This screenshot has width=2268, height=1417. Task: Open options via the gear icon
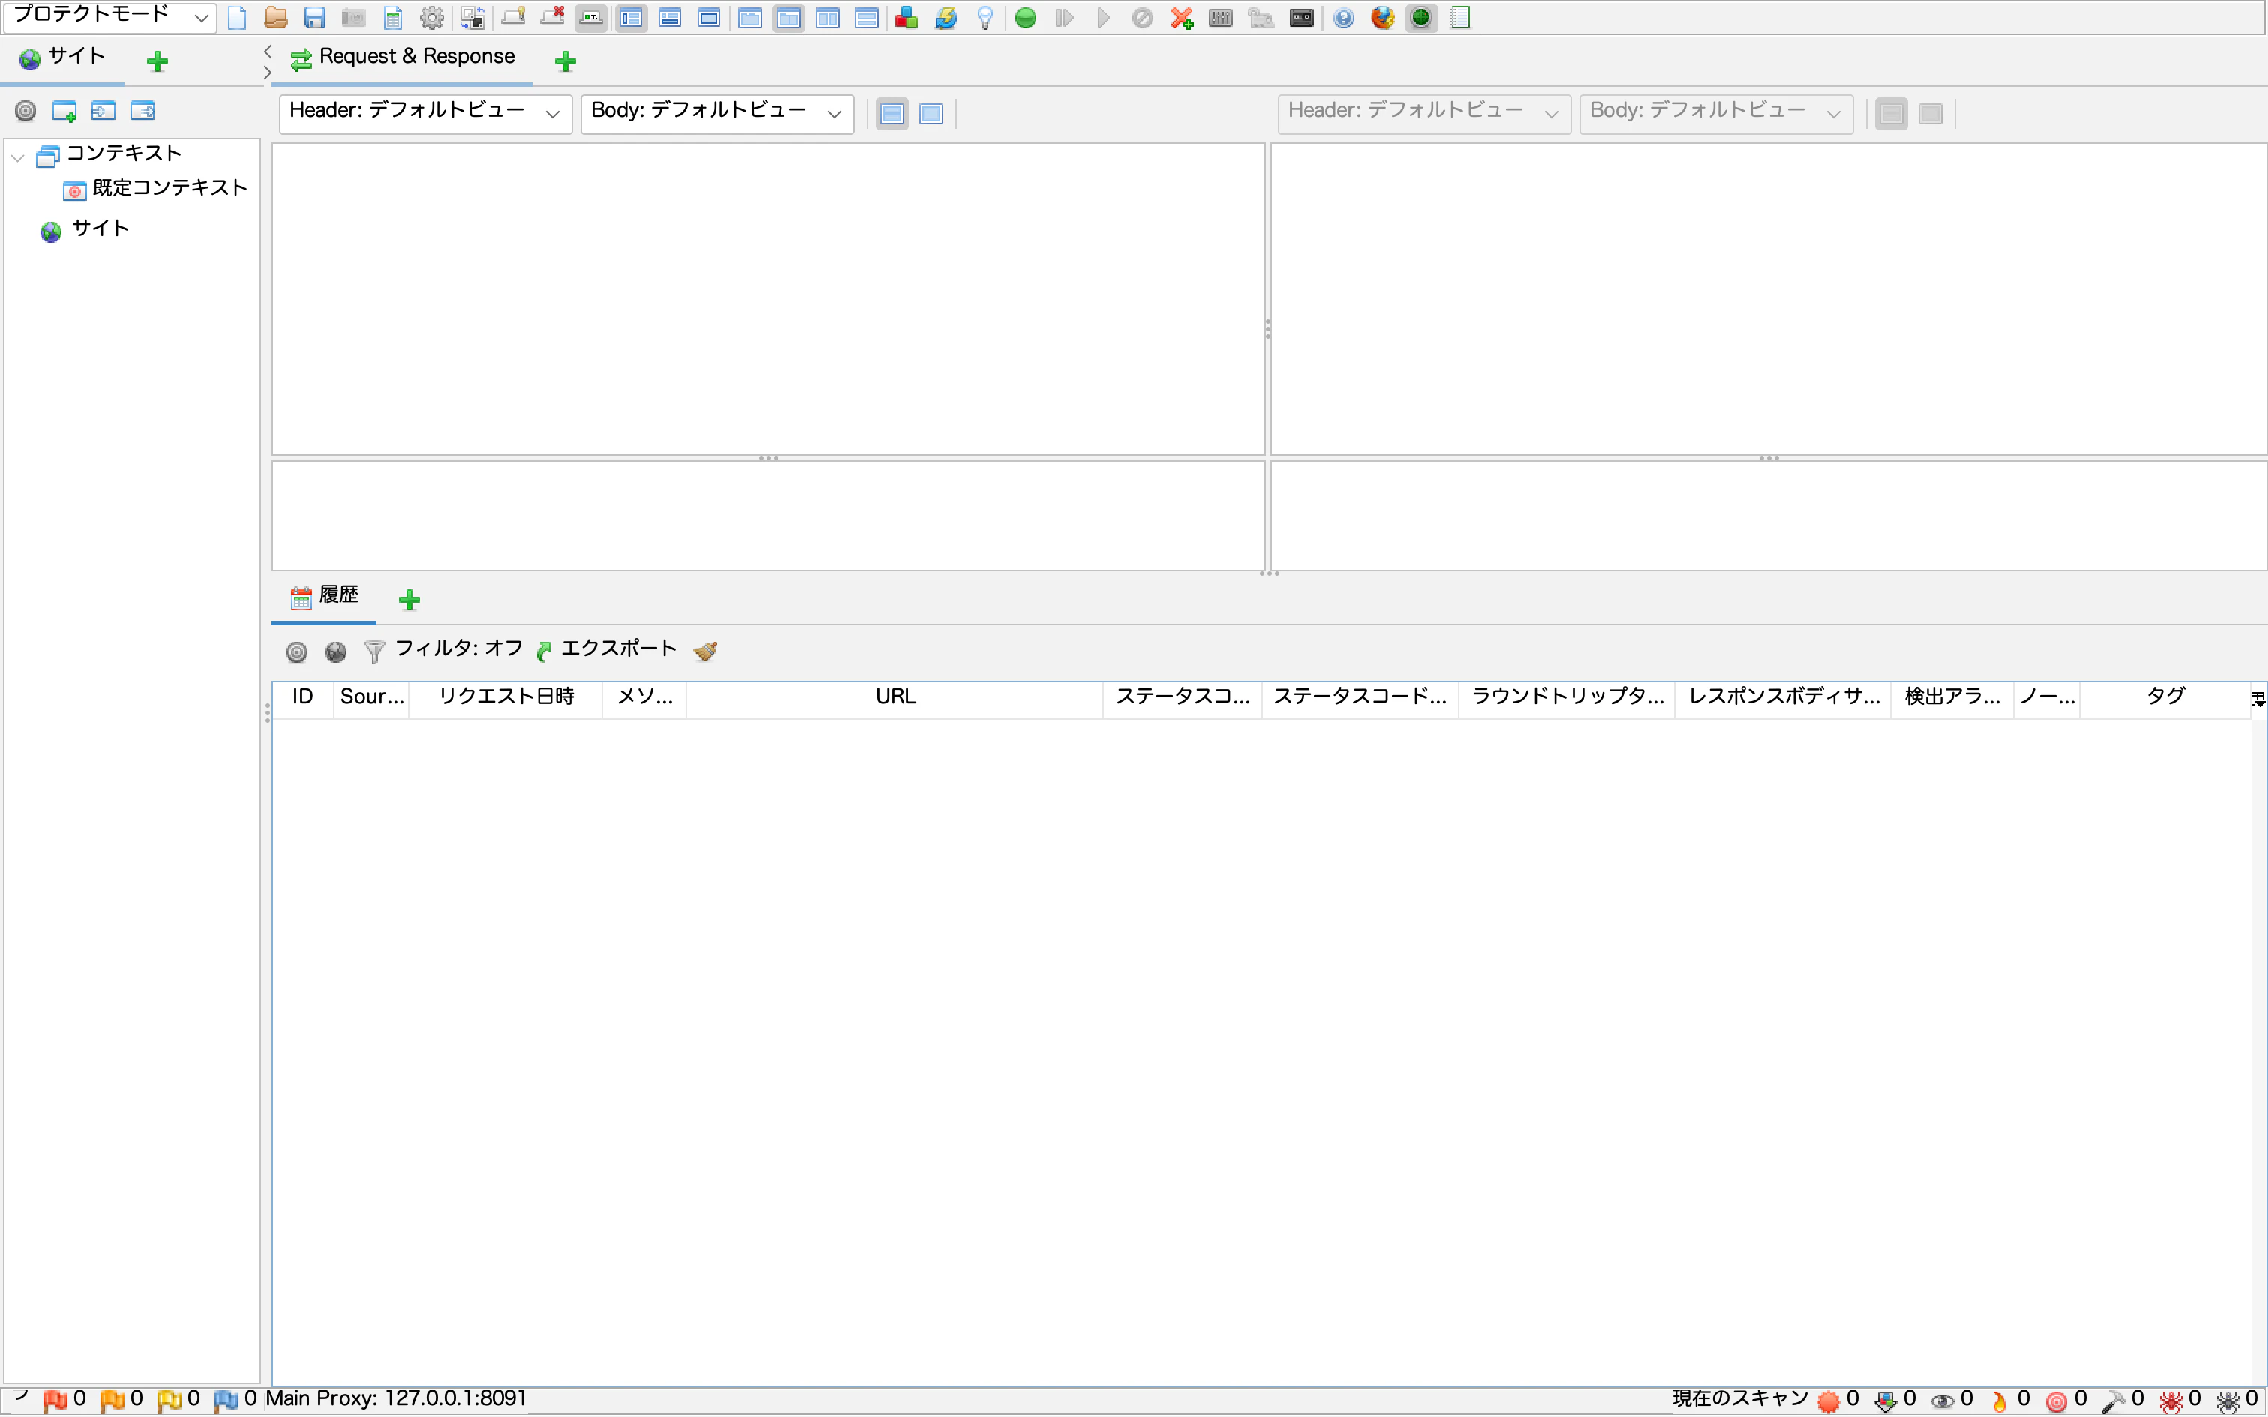click(x=431, y=18)
